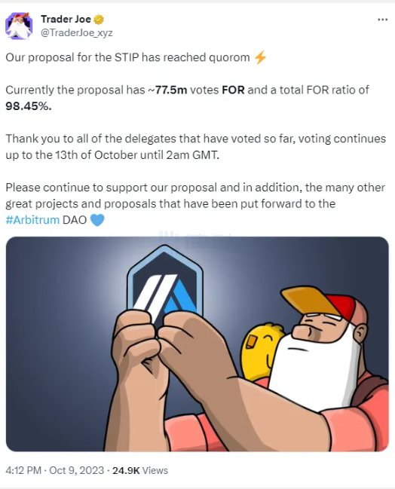Open the attached cartoon image
Viewport: 395px width, 489px height.
[x=197, y=344]
